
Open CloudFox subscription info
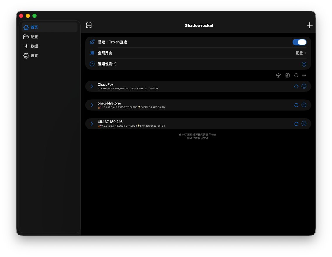(304, 86)
